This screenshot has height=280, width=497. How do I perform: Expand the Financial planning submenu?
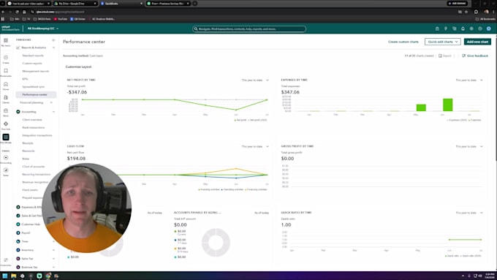tap(51, 103)
